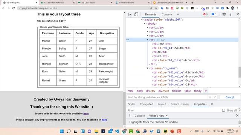241x135 pixels.
Task: Focus the Filter properties field
Action: pos(174,110)
